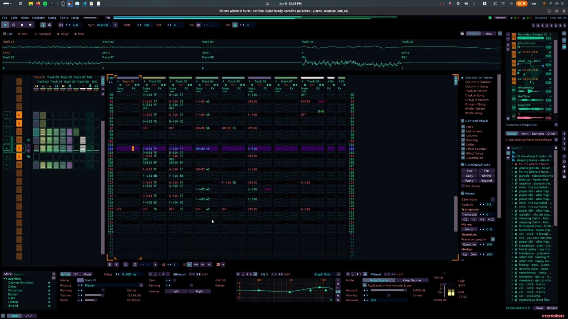Screen dimensions: 568x319
Task: Collapse the Content Mask section
Action: (462, 121)
